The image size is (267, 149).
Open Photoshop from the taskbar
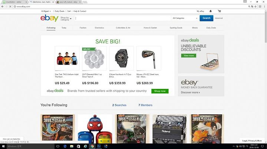pyautogui.click(x=99, y=146)
